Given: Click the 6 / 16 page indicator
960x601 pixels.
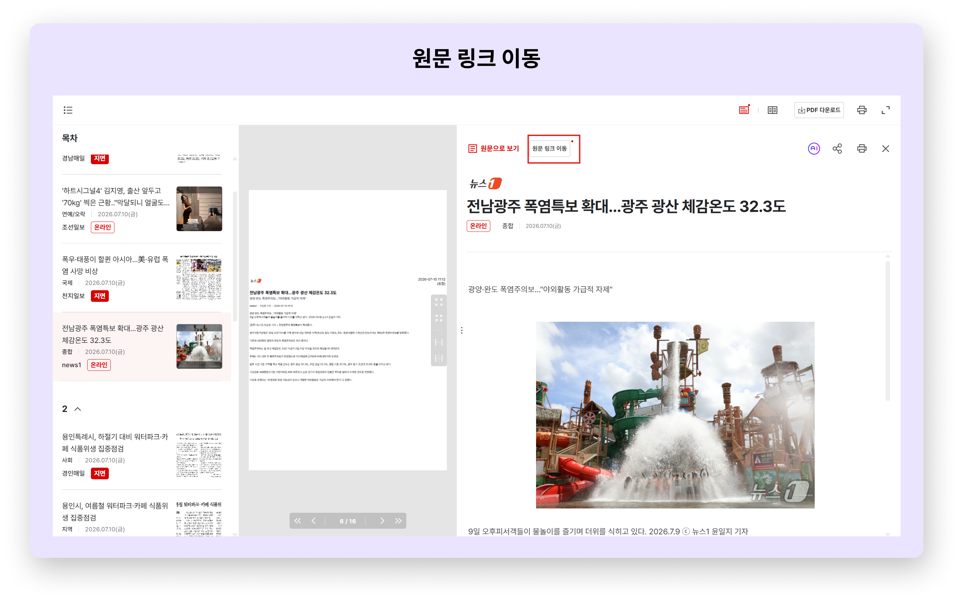Looking at the screenshot, I should [x=348, y=521].
